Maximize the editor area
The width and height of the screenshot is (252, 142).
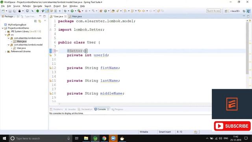click(x=248, y=16)
